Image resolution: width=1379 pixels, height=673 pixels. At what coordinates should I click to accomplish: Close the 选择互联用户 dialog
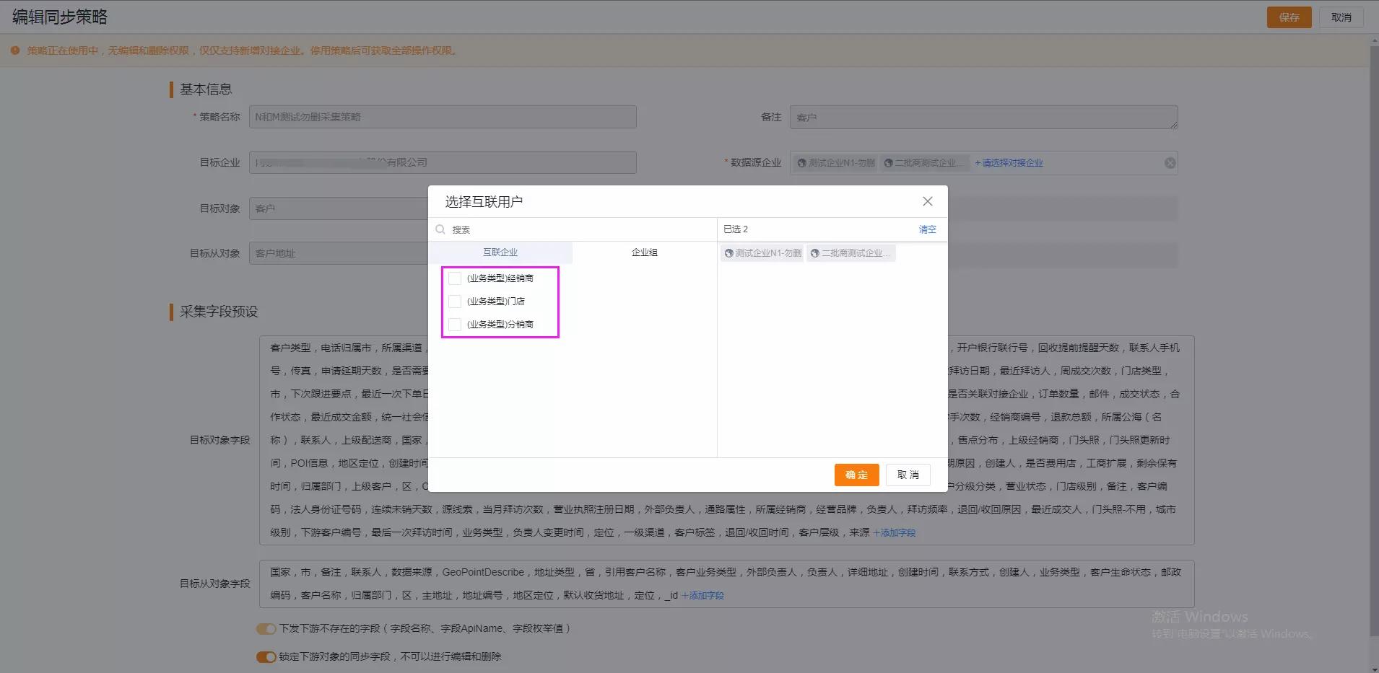927,201
